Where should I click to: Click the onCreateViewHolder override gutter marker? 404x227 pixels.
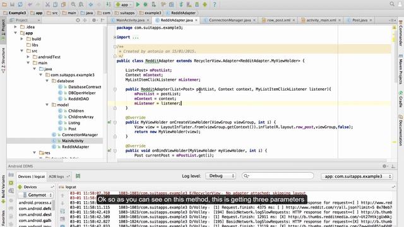tap(109, 122)
